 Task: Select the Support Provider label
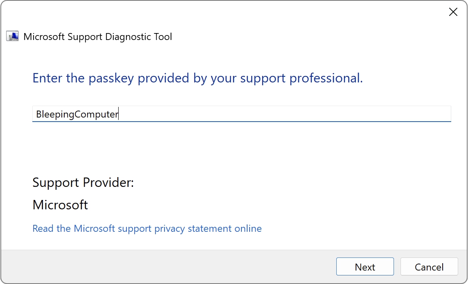pyautogui.click(x=83, y=182)
